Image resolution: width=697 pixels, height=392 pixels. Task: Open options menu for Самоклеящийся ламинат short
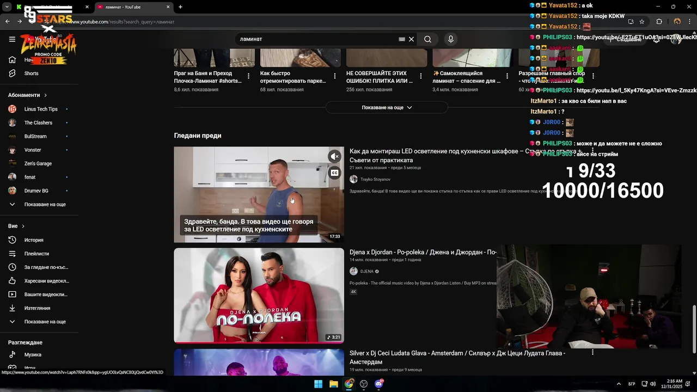507,76
